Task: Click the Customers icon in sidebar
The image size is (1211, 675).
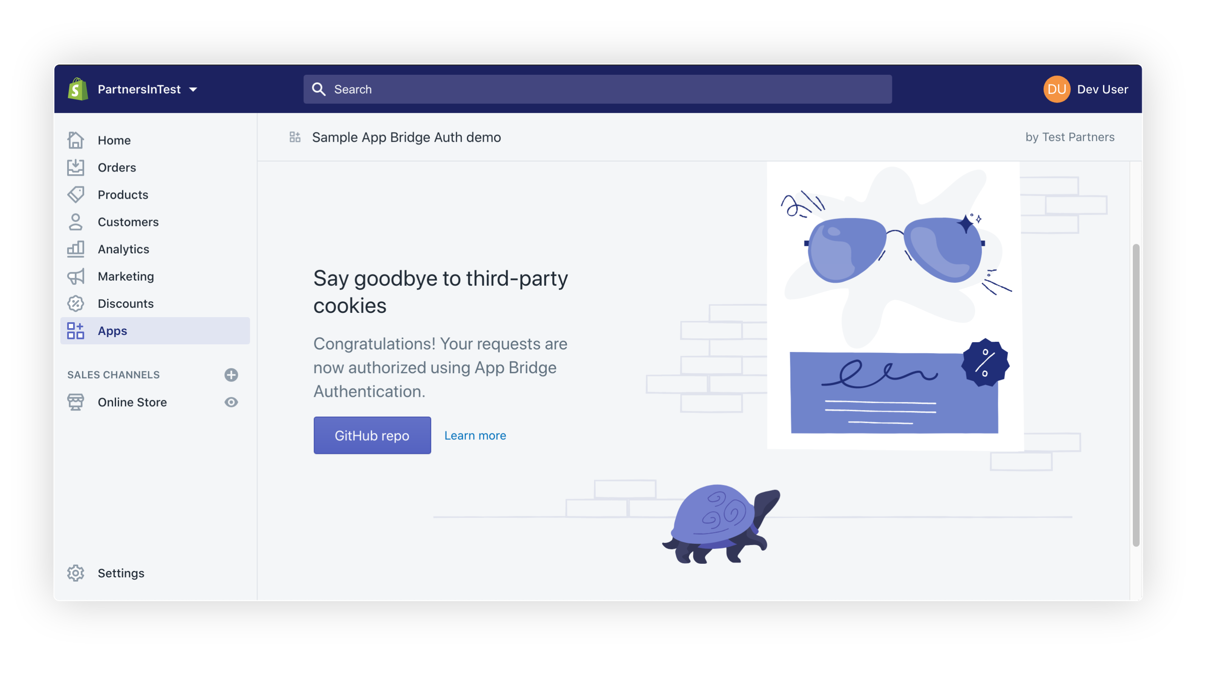Action: coord(76,221)
